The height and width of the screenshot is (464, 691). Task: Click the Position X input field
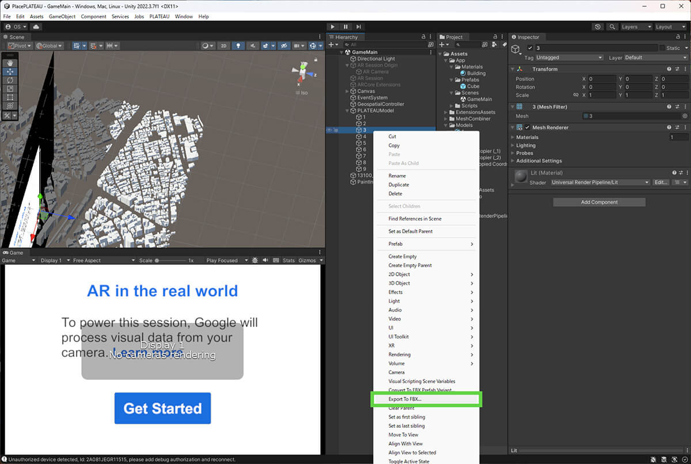[x=602, y=79]
